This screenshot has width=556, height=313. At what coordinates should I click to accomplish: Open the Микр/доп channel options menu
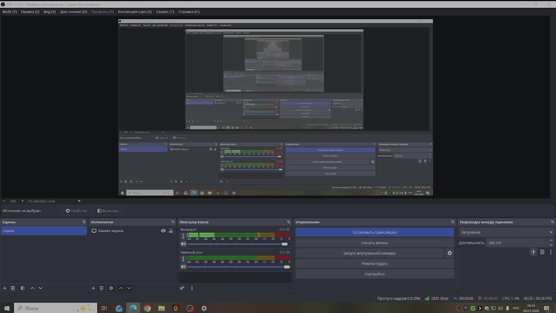tap(183, 236)
